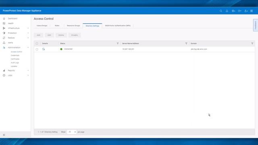Open the Health sidebar icon
Screen dimensions: 258x145
(x=4, y=23)
